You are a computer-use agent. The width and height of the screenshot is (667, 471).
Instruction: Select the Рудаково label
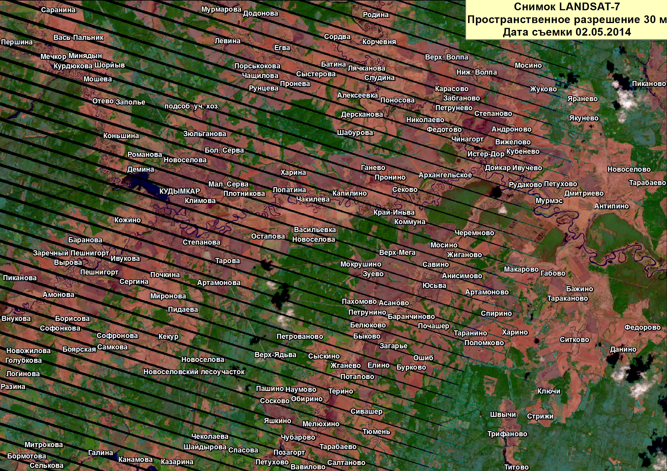pos(525,185)
